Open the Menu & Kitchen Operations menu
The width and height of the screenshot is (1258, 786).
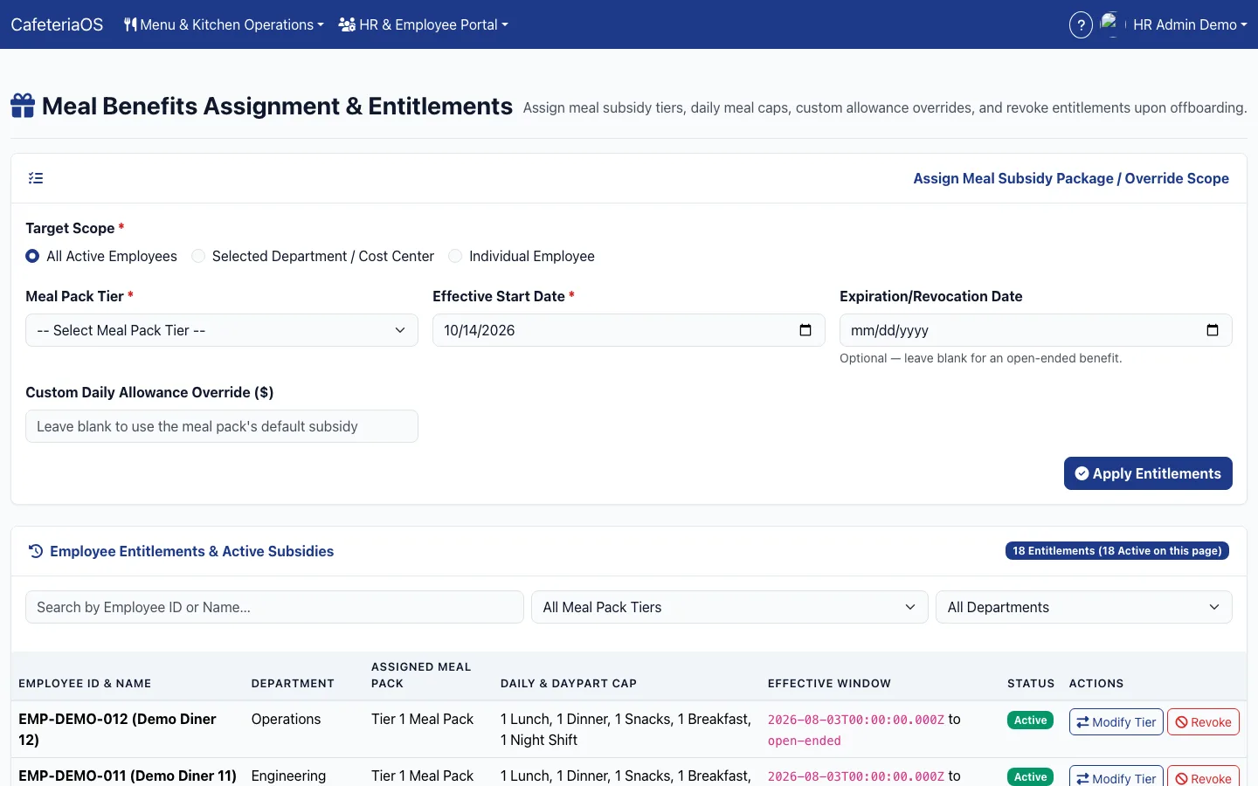pyautogui.click(x=224, y=24)
